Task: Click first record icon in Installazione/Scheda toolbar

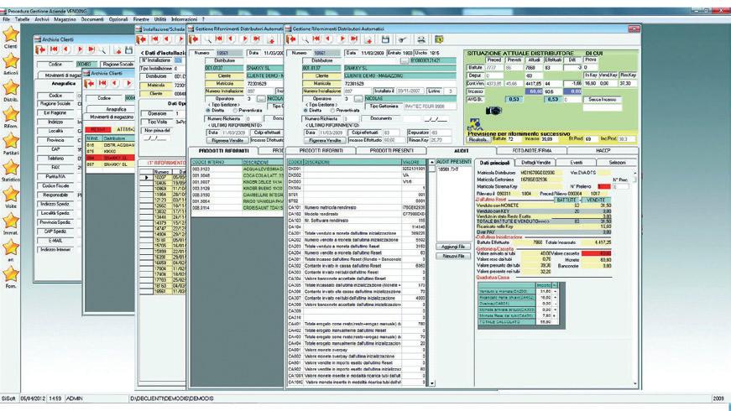Action: click(155, 39)
